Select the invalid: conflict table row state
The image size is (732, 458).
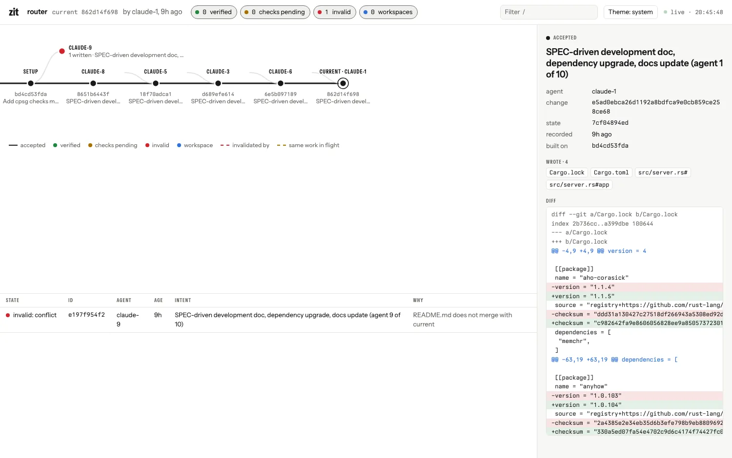coord(31,315)
